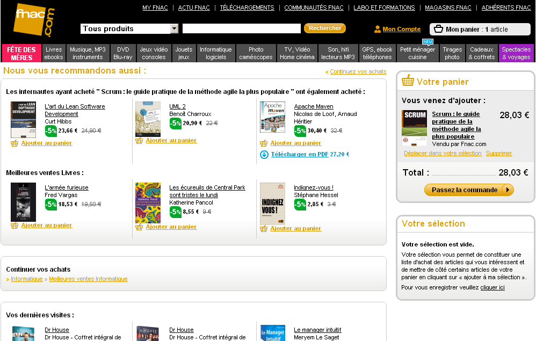The height and width of the screenshot is (341, 536).
Task: Open MAGASINS FNAC in top menu
Action: (448, 8)
